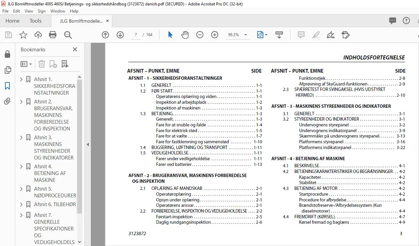Image resolution: width=419 pixels, height=246 pixels.
Task: Star this file as favorite
Action: [23, 35]
